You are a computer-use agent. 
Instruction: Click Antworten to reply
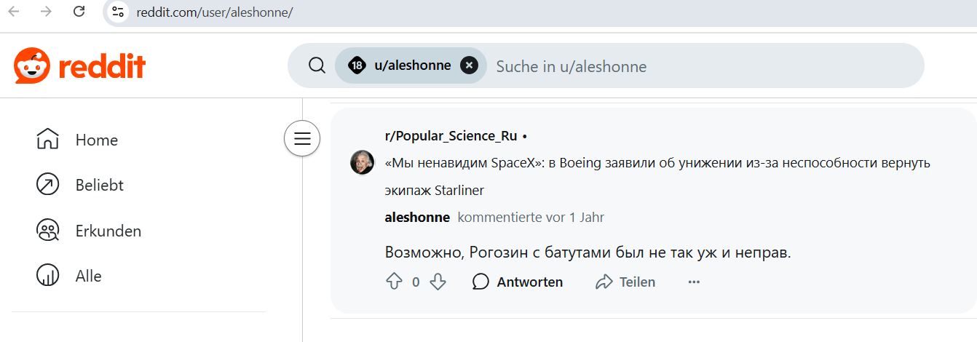point(518,282)
